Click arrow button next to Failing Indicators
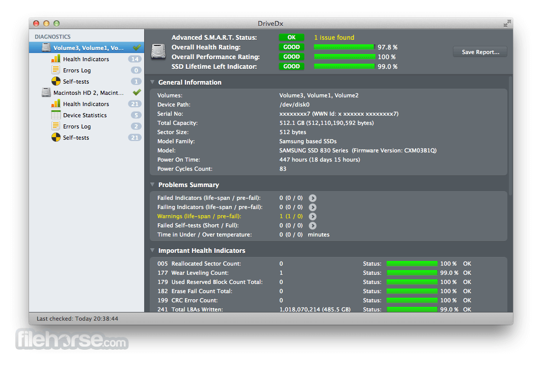The width and height of the screenshot is (542, 365). (312, 207)
